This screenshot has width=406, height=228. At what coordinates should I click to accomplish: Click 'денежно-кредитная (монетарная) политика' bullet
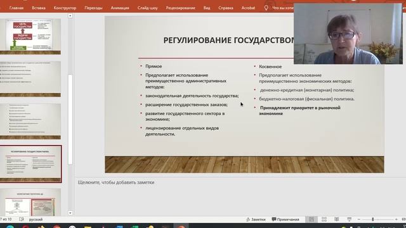307,90
